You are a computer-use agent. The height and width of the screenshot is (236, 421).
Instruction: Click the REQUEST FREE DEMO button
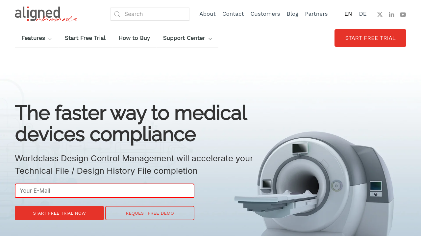[x=150, y=213]
